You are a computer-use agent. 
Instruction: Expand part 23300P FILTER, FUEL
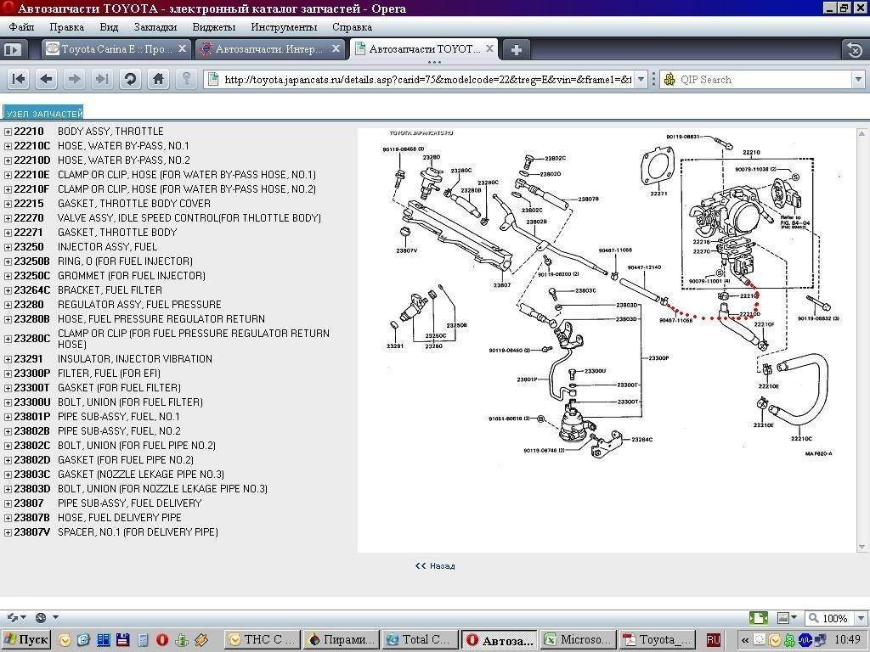pyautogui.click(x=8, y=374)
